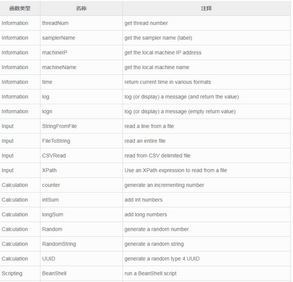The height and width of the screenshot is (282, 293).
Task: Click 'read an entire file' description
Action: coord(145,141)
